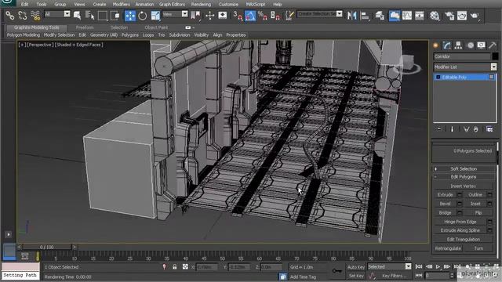Open the Rendering menu
Screen dimensions: 502x282
201,5
